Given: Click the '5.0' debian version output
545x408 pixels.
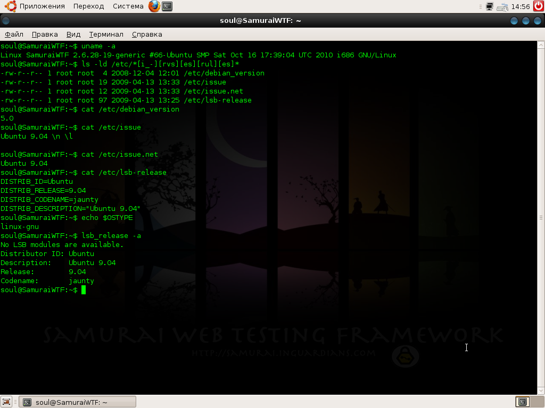Looking at the screenshot, I should (x=7, y=118).
